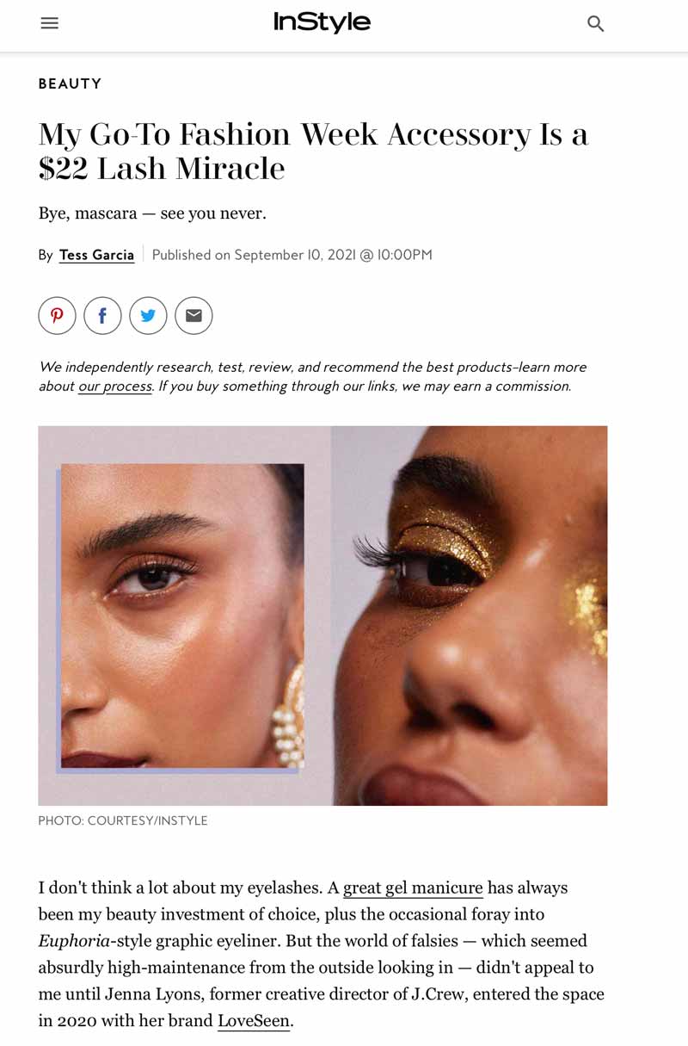Open the 'our process' link
The width and height of the screenshot is (688, 1046).
pos(115,387)
